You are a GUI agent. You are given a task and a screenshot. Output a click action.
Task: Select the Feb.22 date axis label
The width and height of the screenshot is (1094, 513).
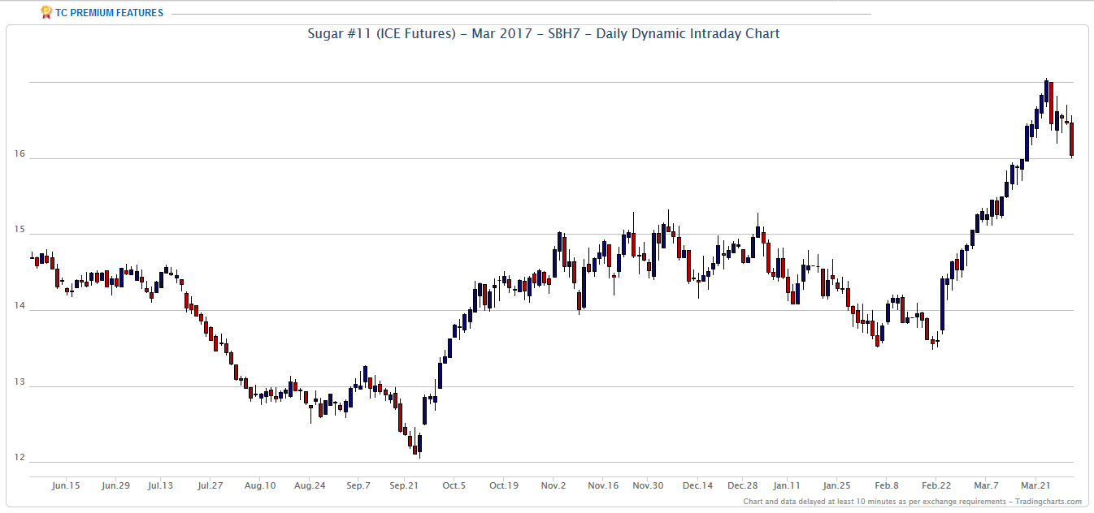tap(936, 485)
